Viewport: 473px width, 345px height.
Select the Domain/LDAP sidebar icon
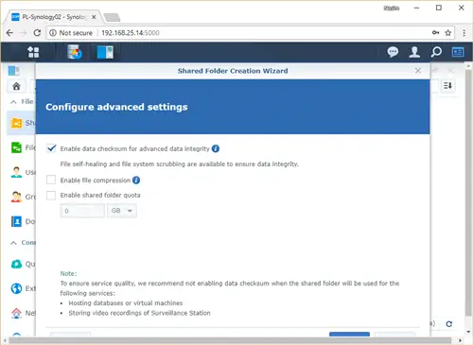click(x=16, y=221)
